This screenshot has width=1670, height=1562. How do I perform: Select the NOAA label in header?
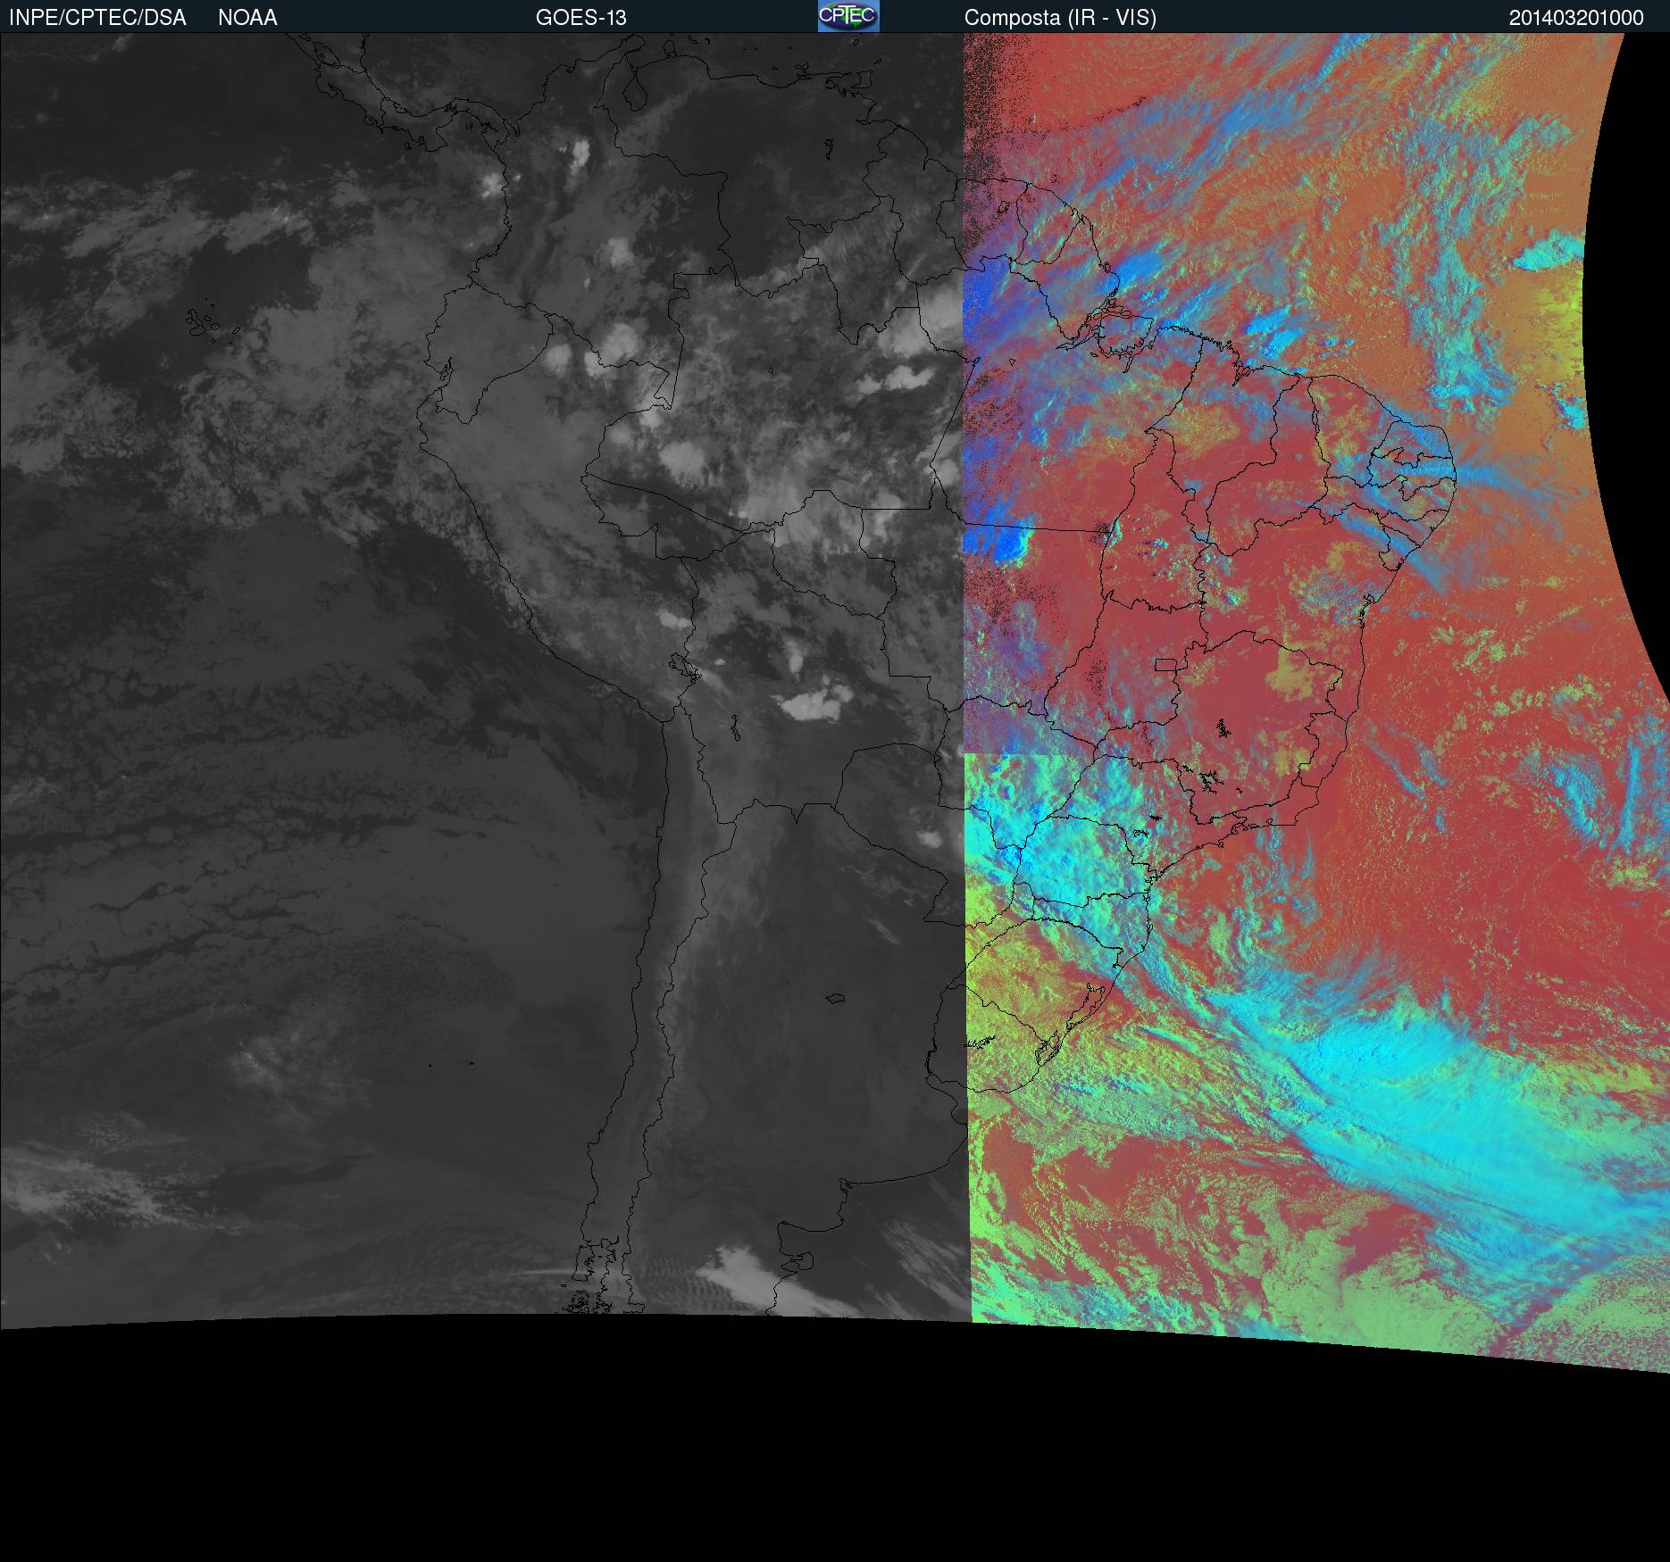[x=247, y=18]
